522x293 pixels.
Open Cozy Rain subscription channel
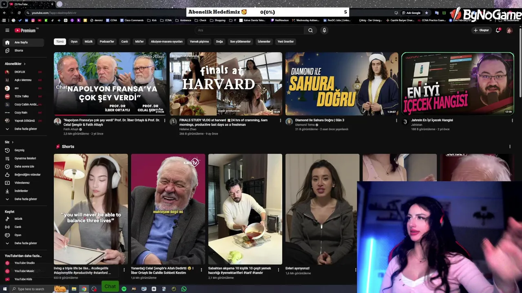(23, 113)
